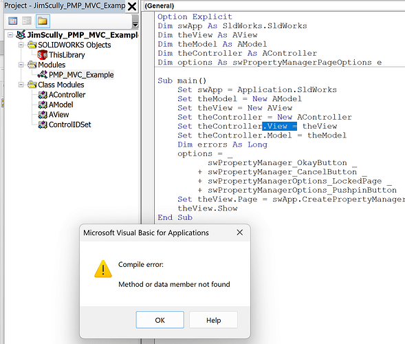Click the "End Sub" line
405x344 pixels.
click(x=175, y=217)
